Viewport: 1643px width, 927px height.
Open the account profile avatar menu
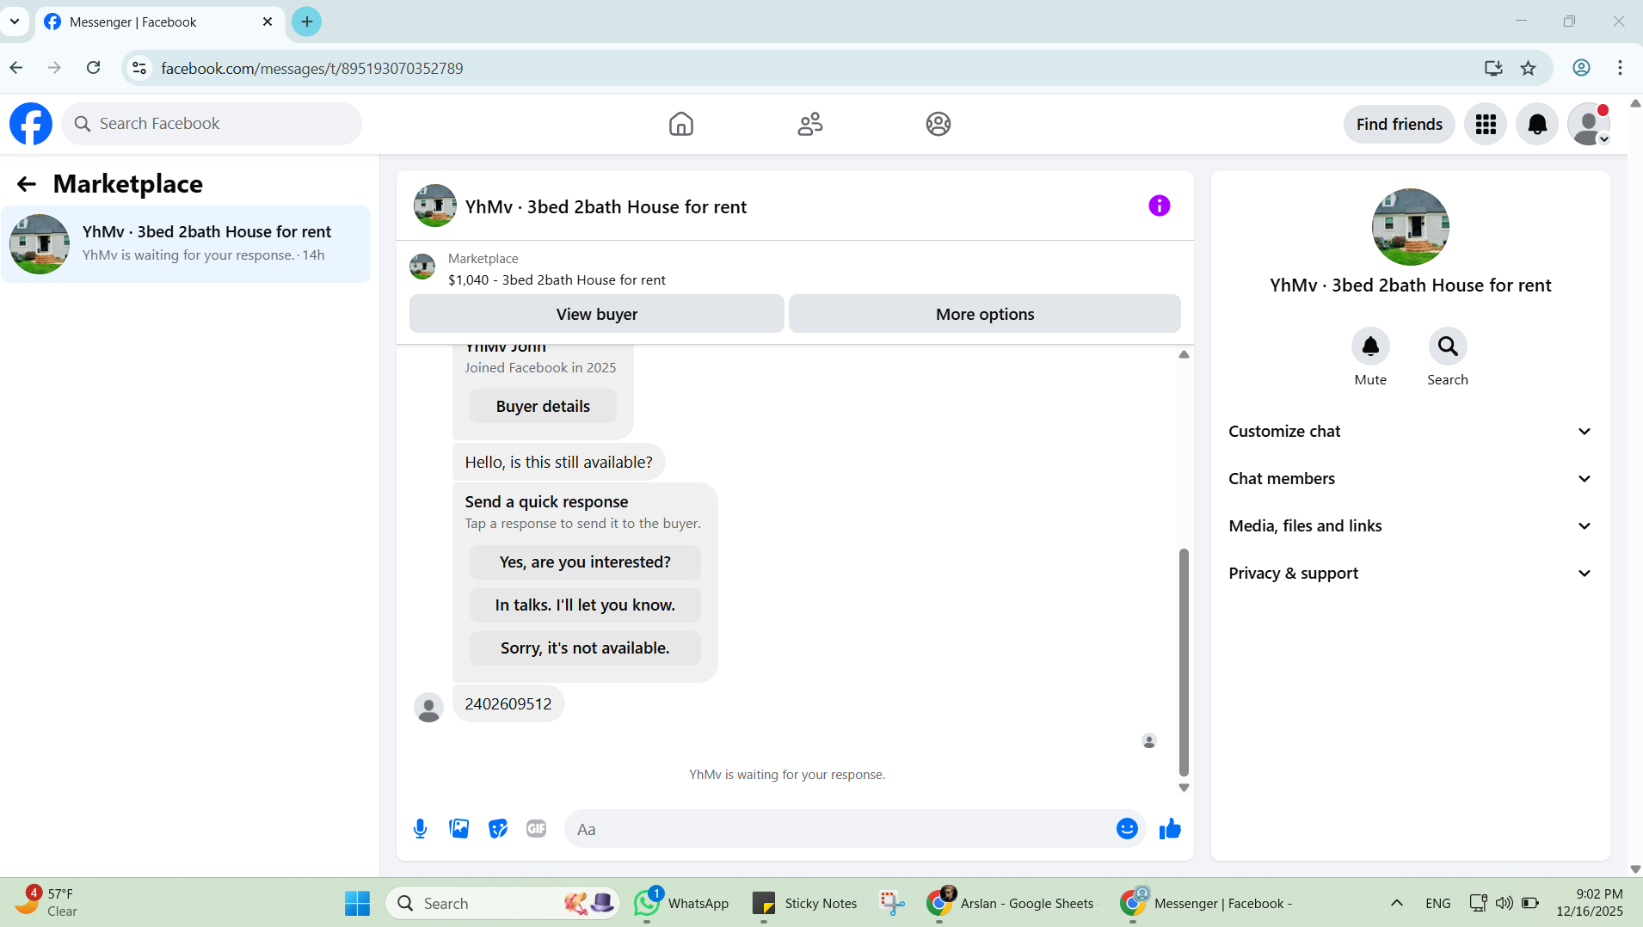pyautogui.click(x=1589, y=124)
